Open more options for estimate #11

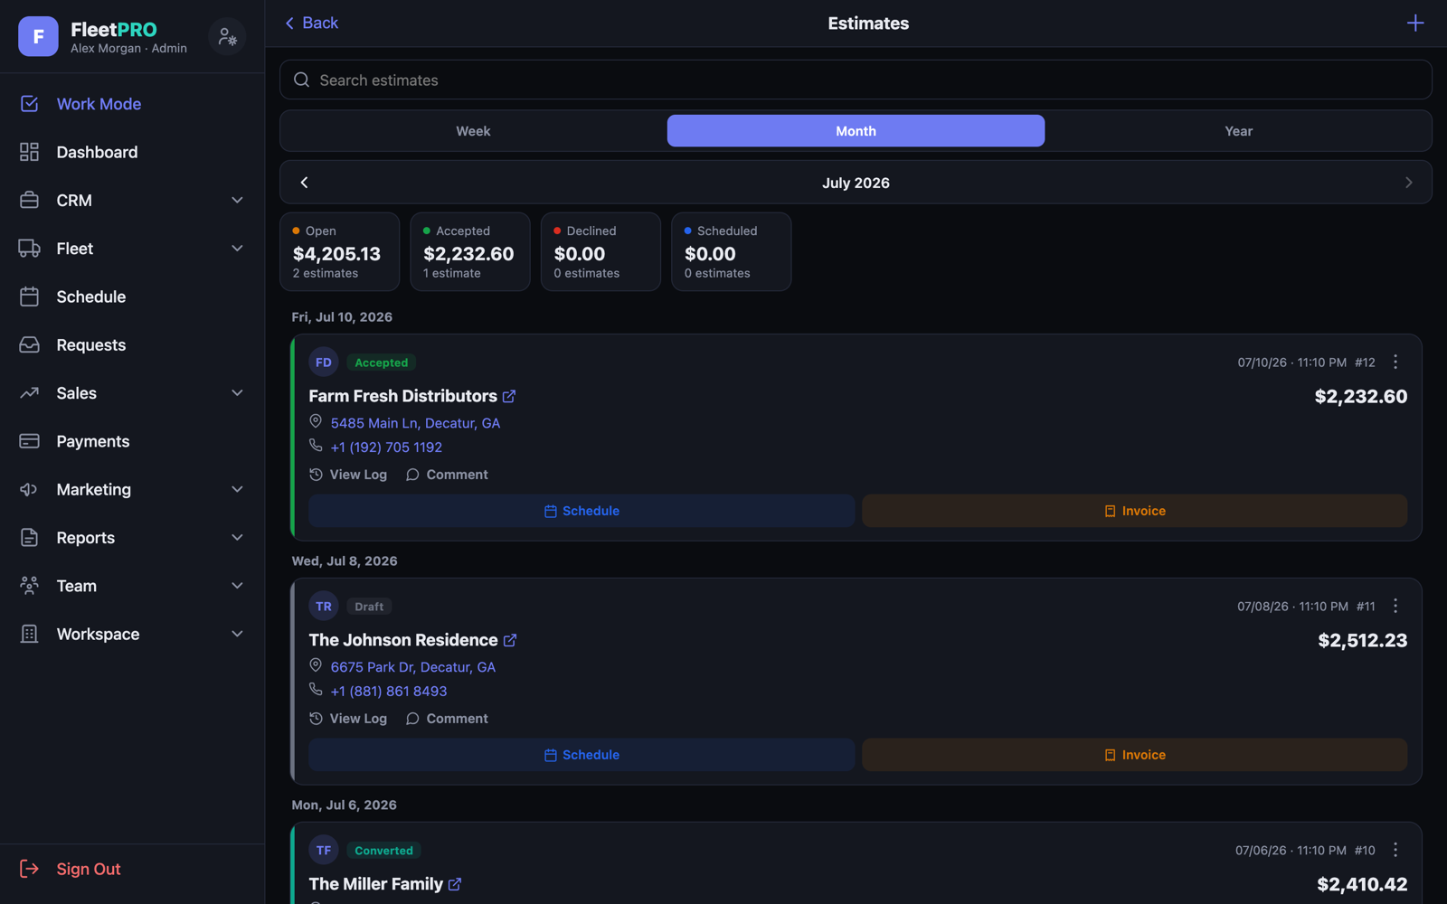pyautogui.click(x=1395, y=606)
